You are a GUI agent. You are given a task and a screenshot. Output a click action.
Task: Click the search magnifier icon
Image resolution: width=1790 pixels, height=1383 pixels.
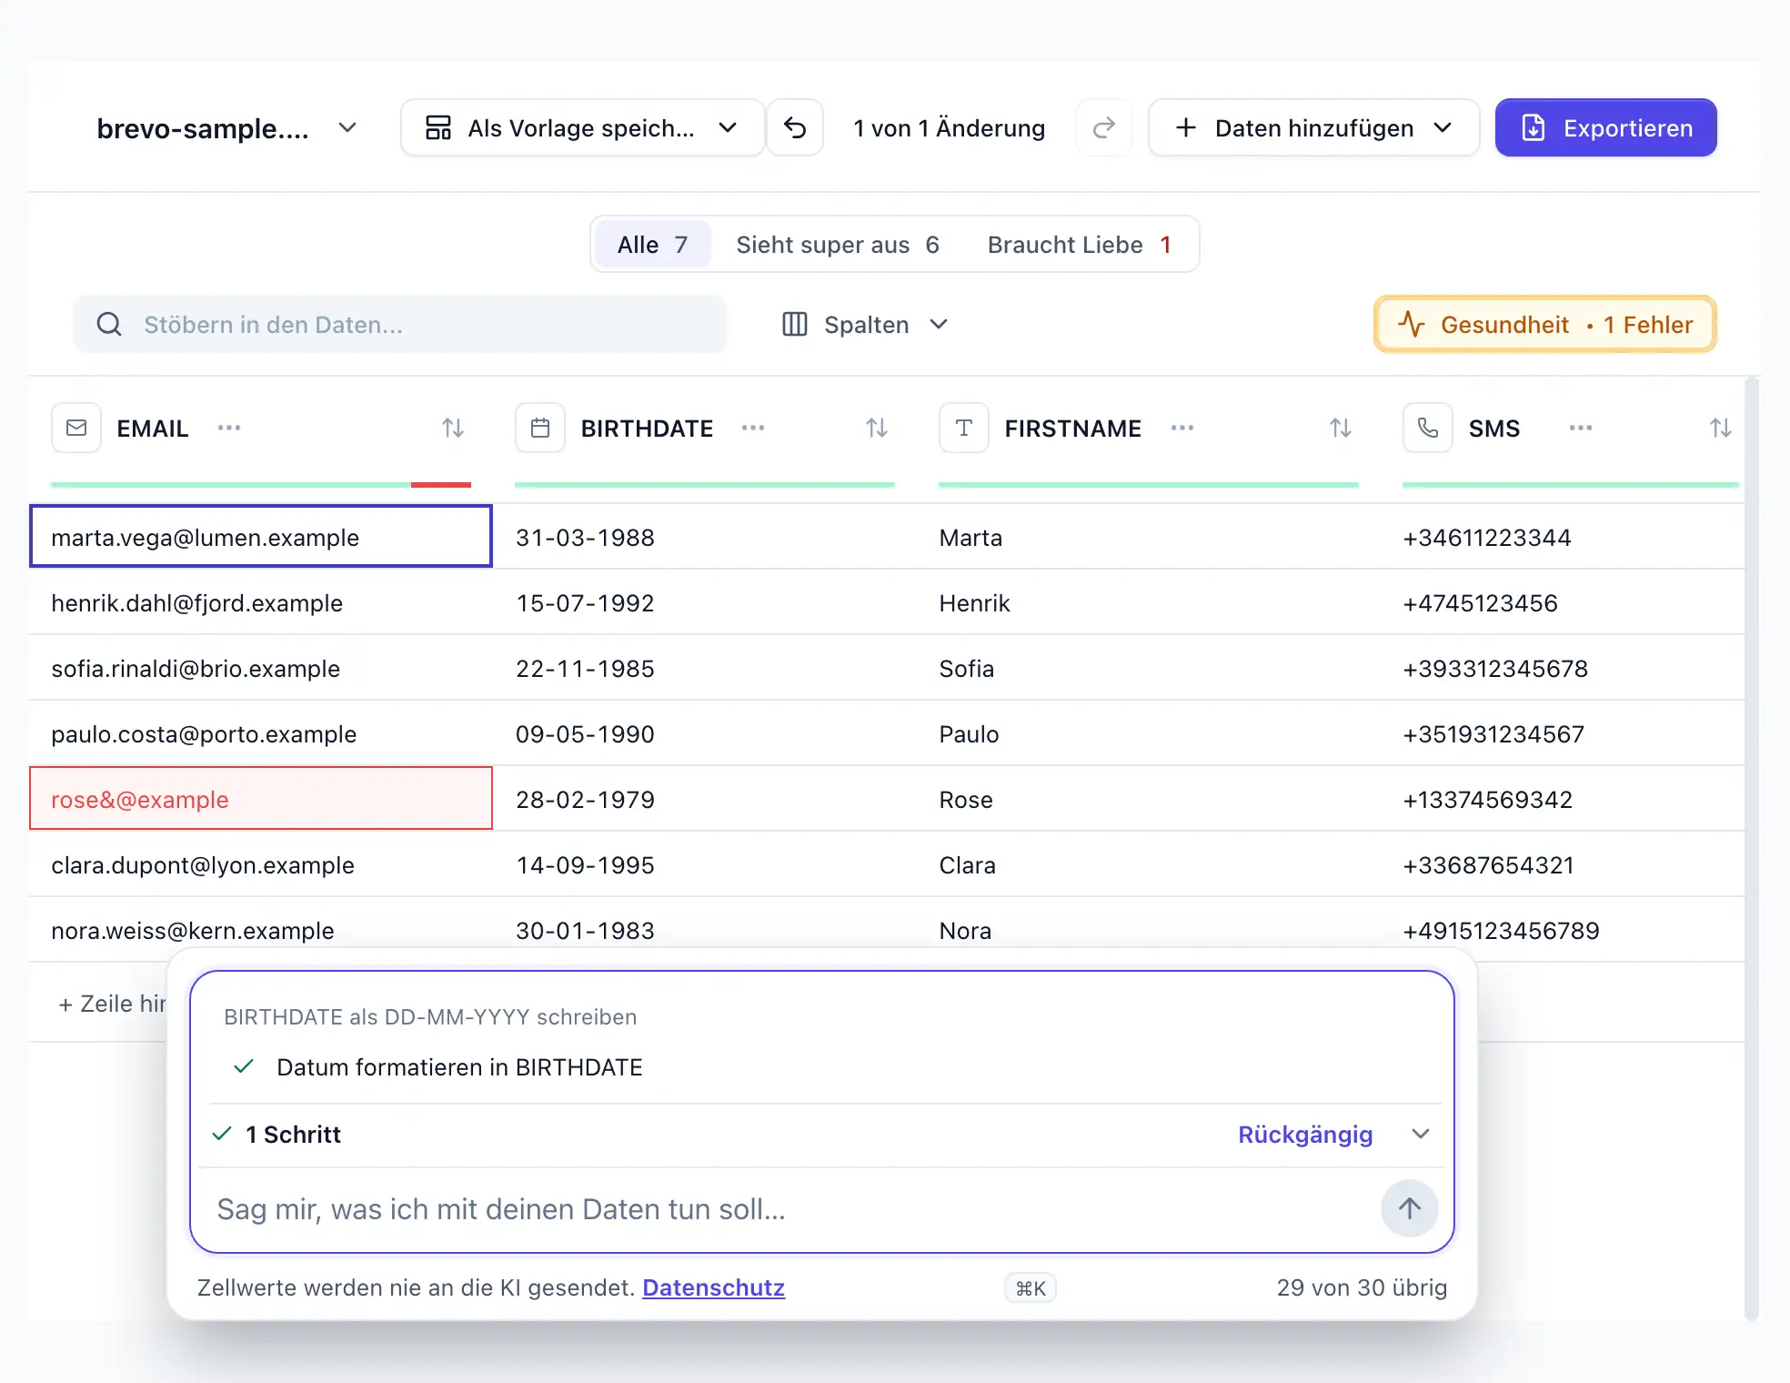point(109,325)
